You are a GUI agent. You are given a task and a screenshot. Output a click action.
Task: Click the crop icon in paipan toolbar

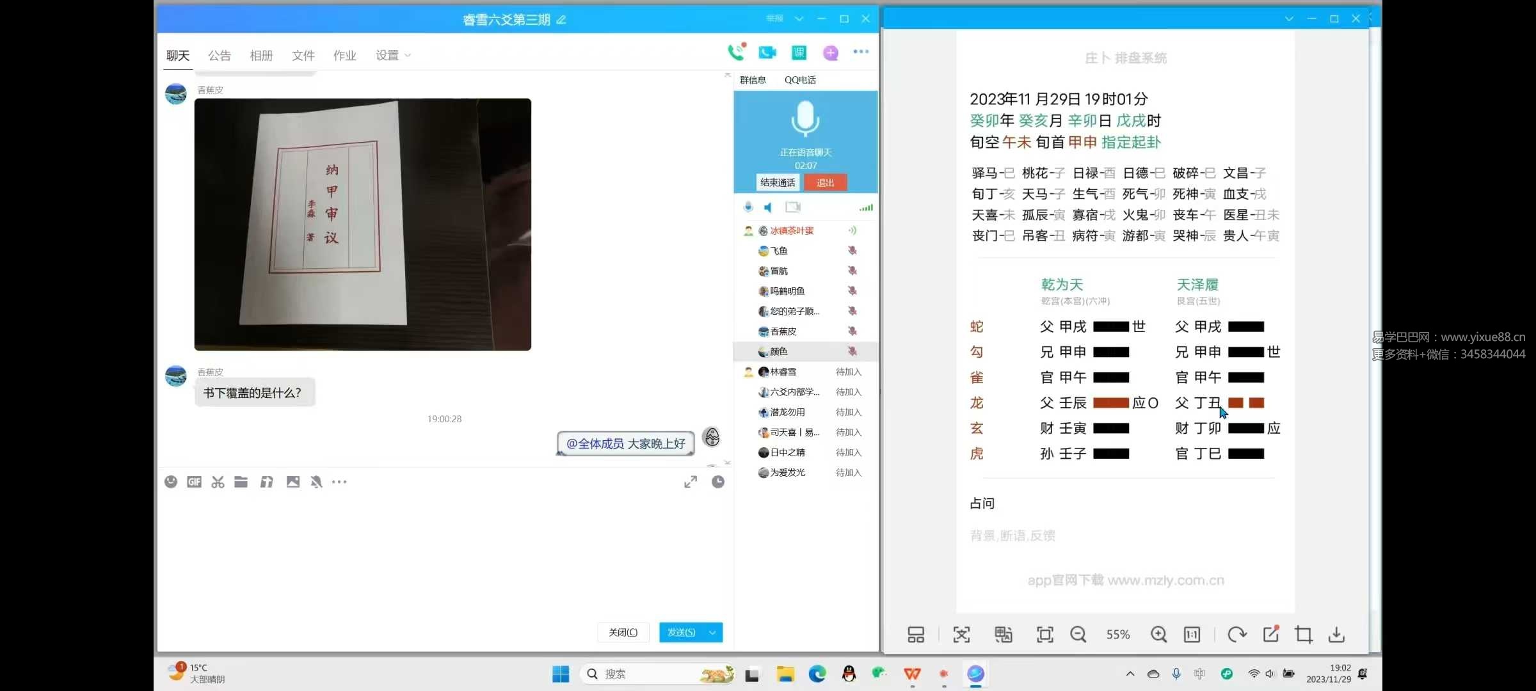(x=1304, y=634)
